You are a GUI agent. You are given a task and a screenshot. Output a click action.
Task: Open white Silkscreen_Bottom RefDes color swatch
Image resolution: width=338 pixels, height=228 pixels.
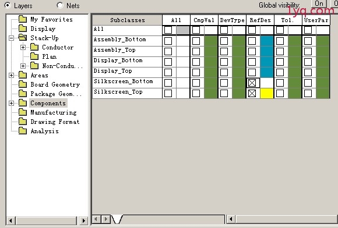pyautogui.click(x=267, y=83)
